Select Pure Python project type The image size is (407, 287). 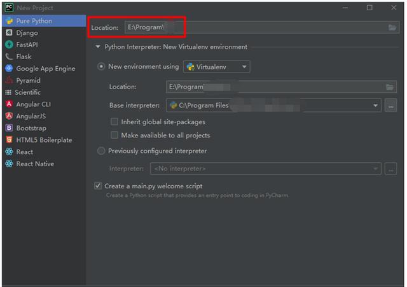click(44, 21)
